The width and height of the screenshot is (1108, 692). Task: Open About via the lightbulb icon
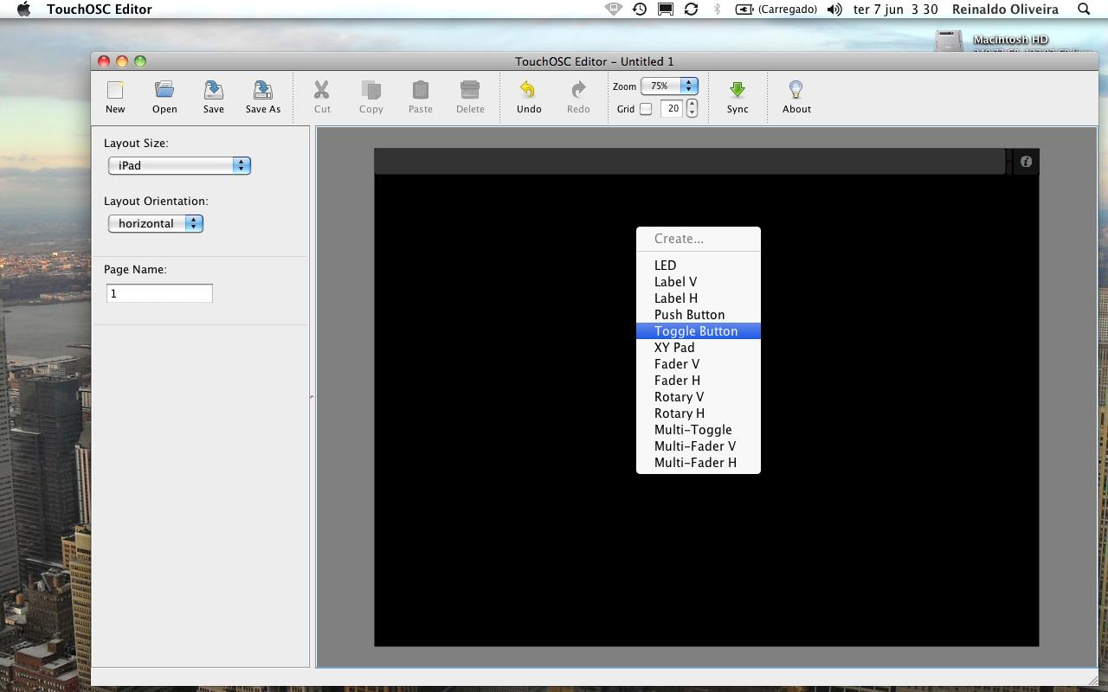pyautogui.click(x=796, y=90)
